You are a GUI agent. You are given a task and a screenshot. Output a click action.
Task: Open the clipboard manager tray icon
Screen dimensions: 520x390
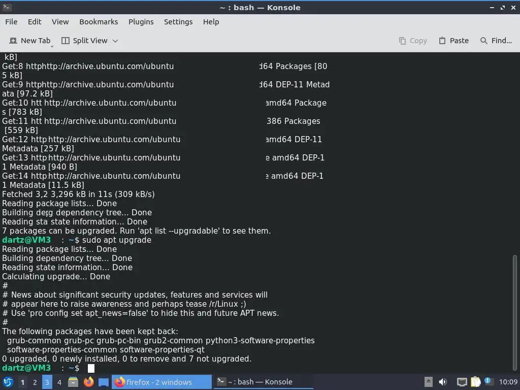(x=475, y=382)
